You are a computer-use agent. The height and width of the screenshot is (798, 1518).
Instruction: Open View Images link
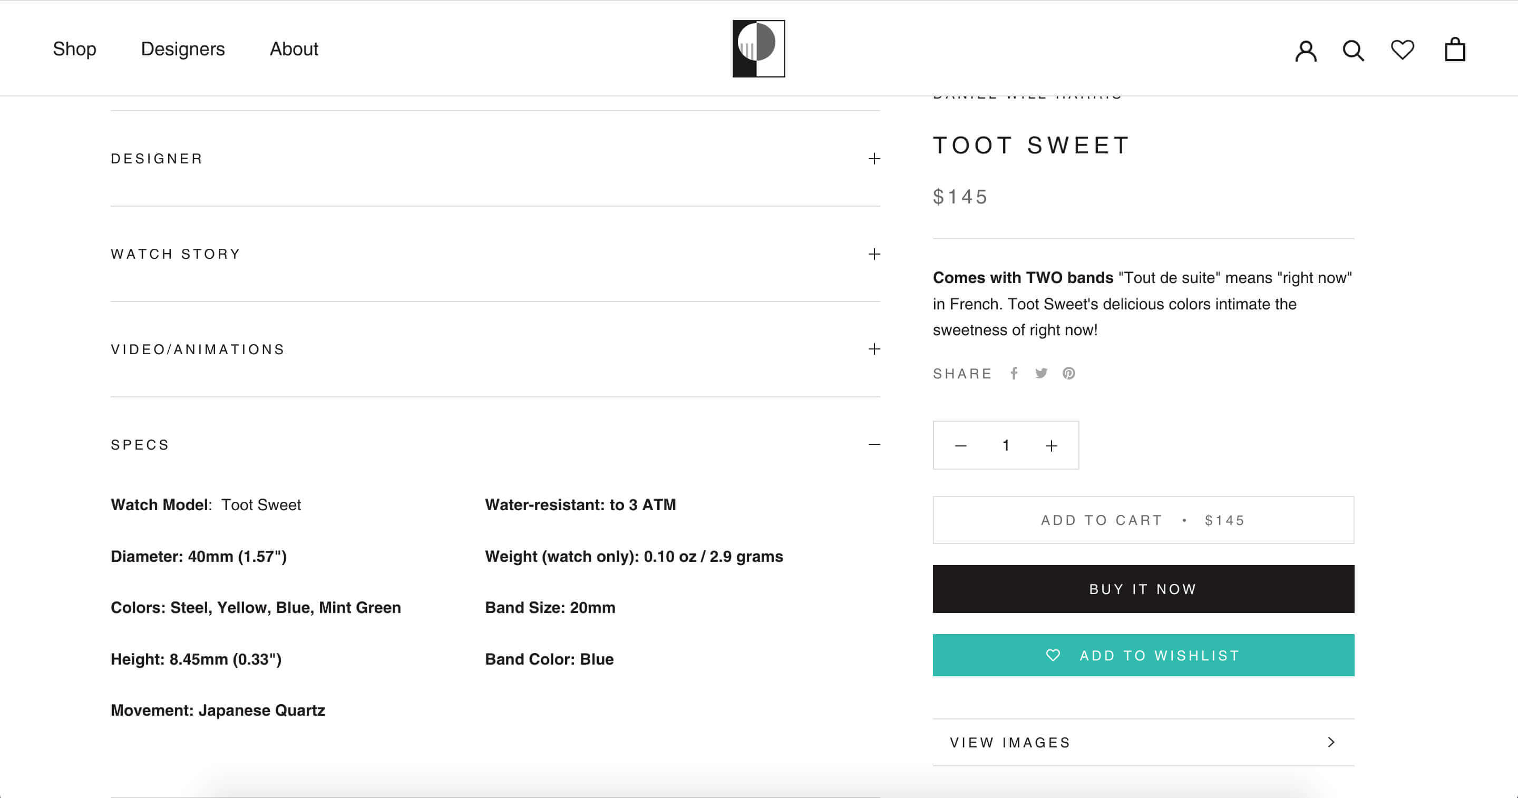[x=1143, y=742]
